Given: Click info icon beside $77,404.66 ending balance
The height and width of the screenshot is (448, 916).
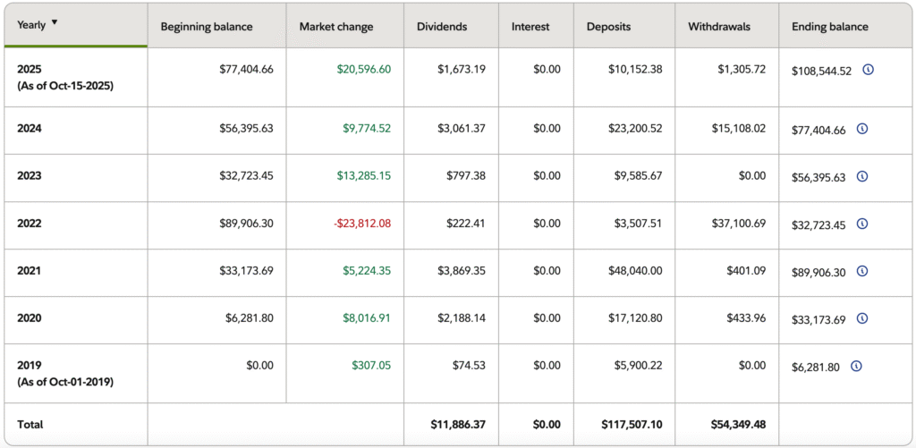Looking at the screenshot, I should pyautogui.click(x=862, y=129).
